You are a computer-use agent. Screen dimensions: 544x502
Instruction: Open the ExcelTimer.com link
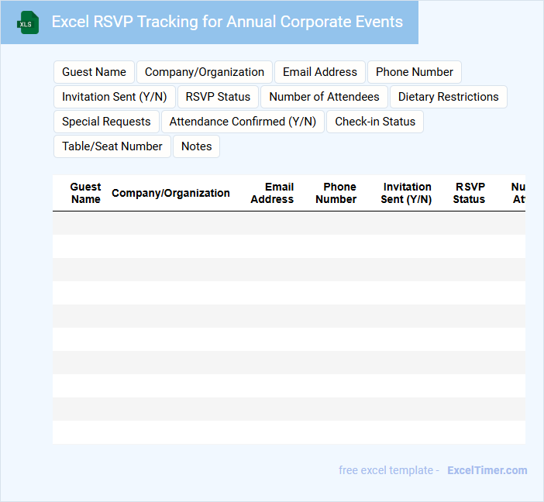(487, 470)
